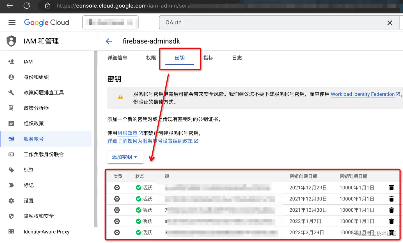The image size is (403, 243).
Task: Click the trash icon for key starting with 7
Action: coord(391,210)
